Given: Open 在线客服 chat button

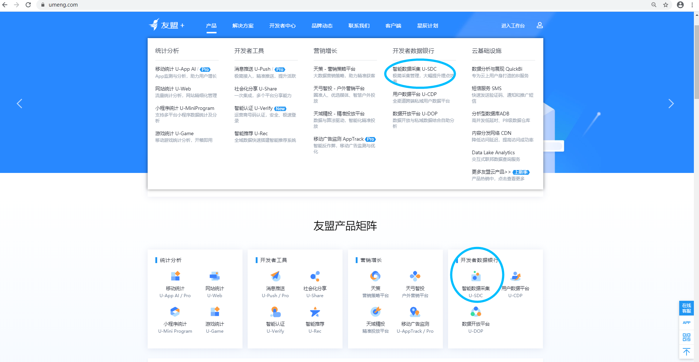Looking at the screenshot, I should 687,308.
